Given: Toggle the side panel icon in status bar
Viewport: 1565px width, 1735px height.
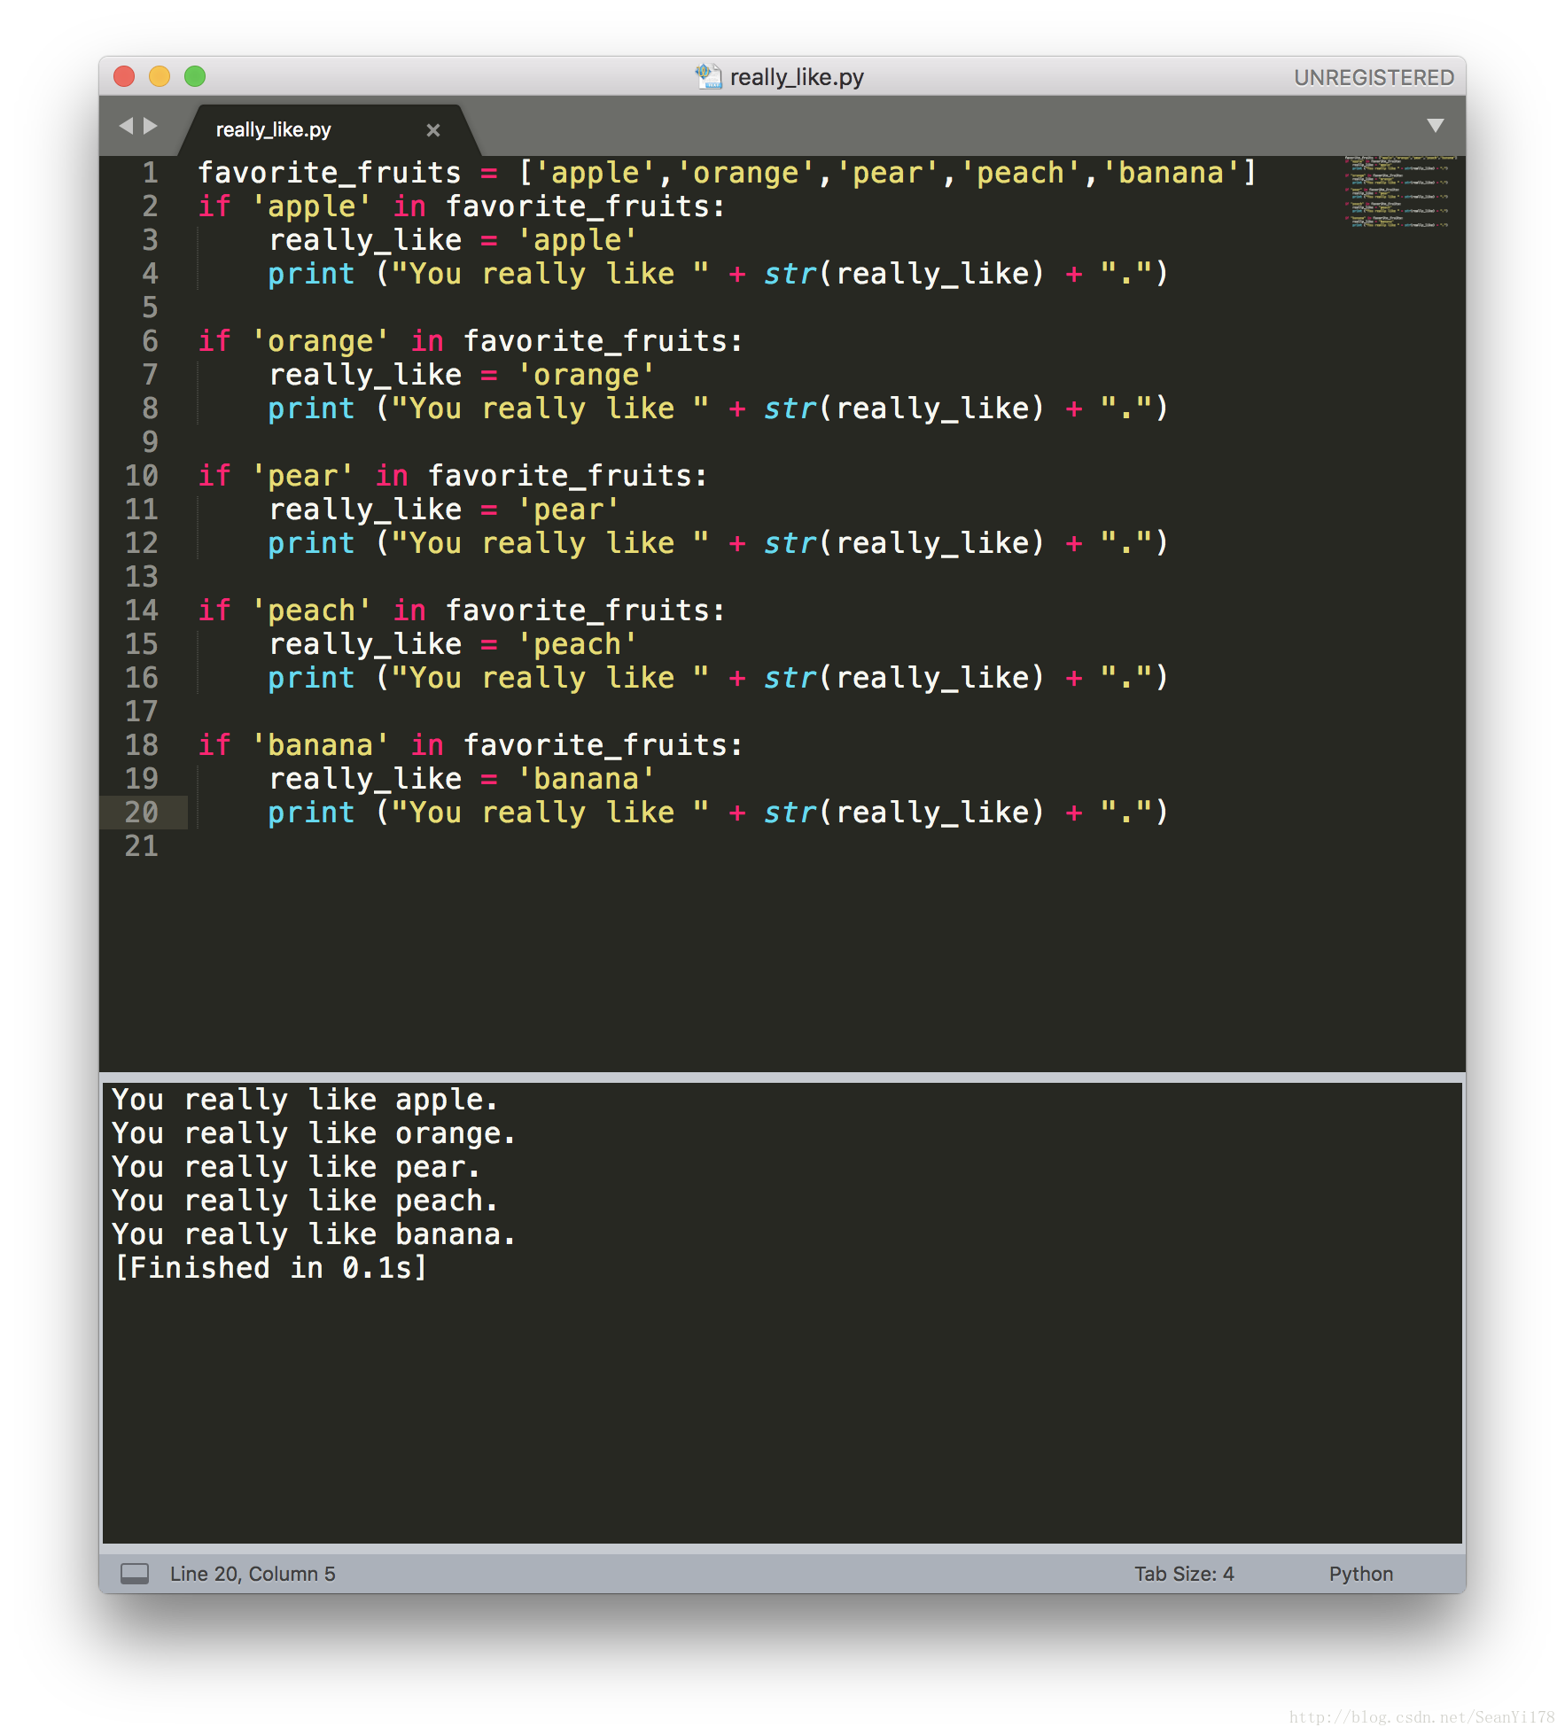Looking at the screenshot, I should 135,1574.
